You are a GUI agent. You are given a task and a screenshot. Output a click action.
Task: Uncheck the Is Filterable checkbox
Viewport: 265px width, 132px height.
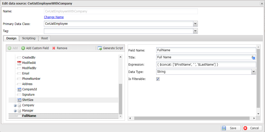[x=158, y=79]
